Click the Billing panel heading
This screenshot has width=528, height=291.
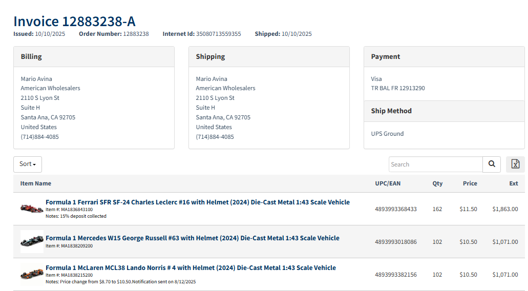tap(31, 56)
